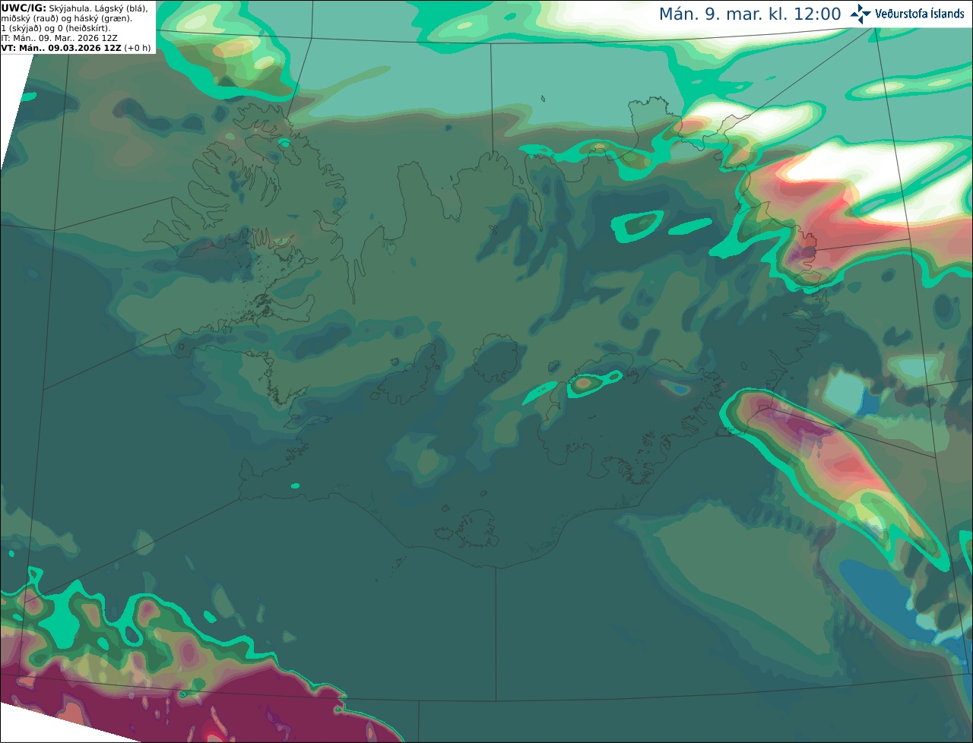Click the date heading 'Mán. 9. mar. kl. 12:00'

coord(750,14)
